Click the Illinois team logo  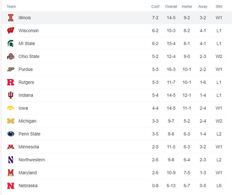(11, 18)
